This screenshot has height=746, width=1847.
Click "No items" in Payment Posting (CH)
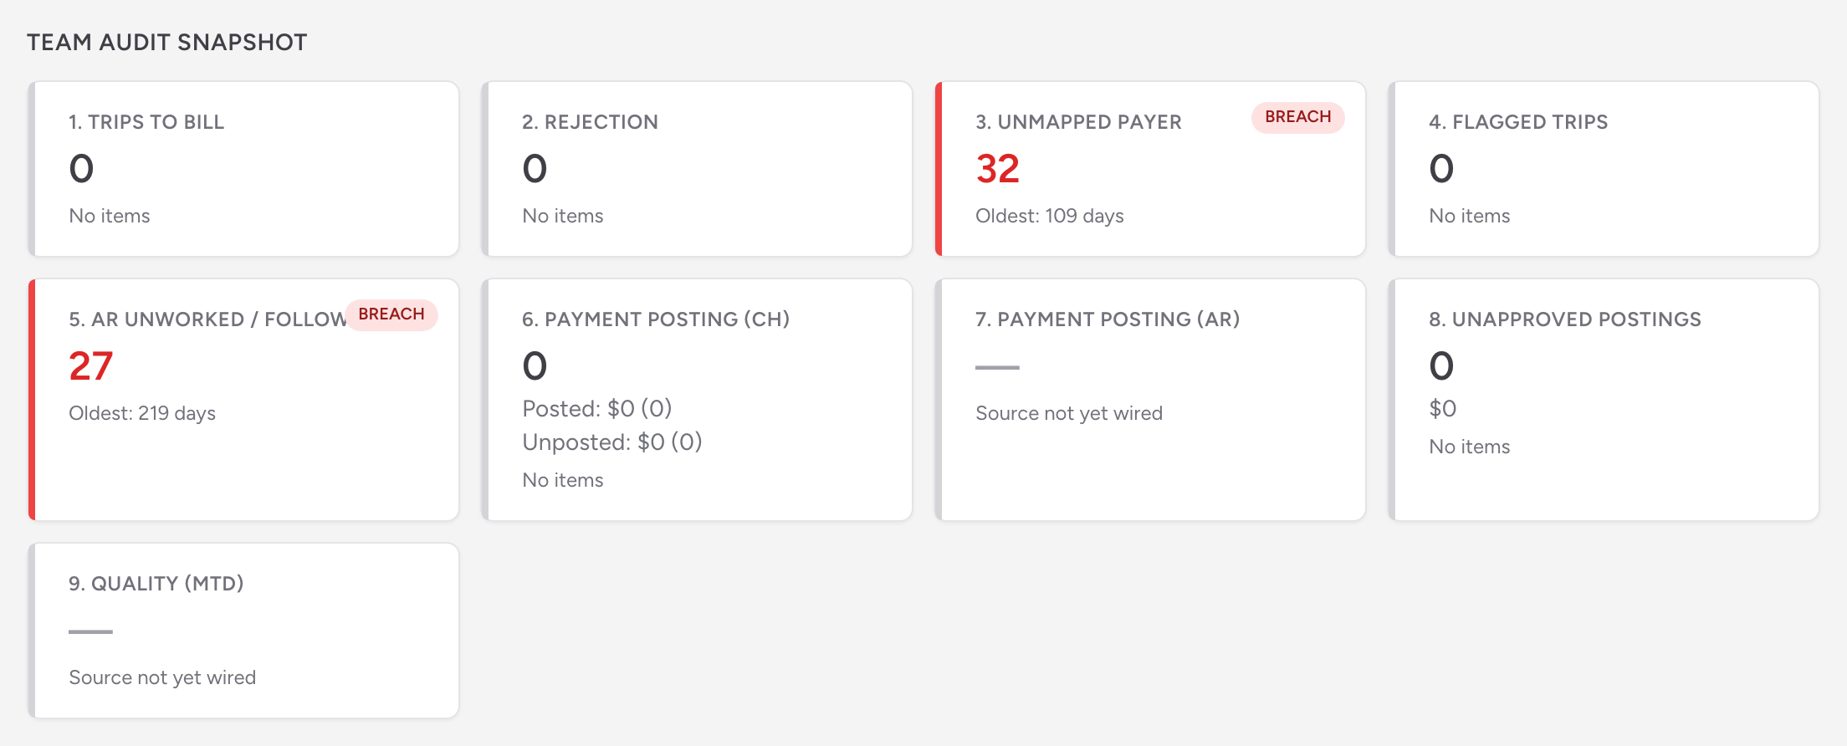tap(563, 480)
